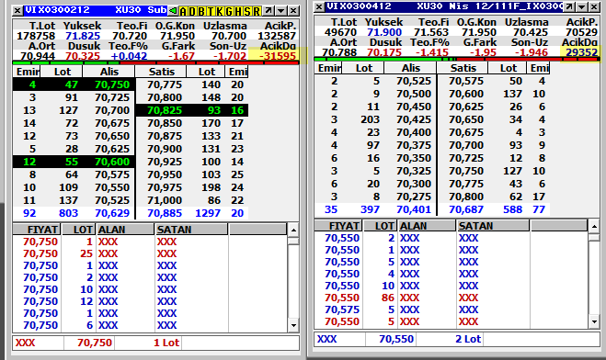Click the 71,000 sell price in left depth

[165, 200]
